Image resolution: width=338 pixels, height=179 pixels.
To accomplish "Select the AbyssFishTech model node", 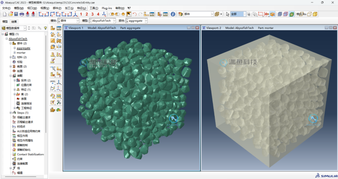I will [18, 39].
